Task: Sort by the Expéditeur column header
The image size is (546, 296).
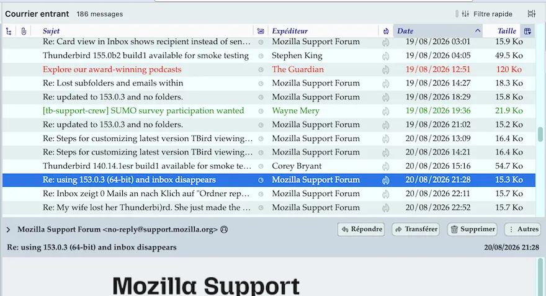Action: [x=290, y=31]
